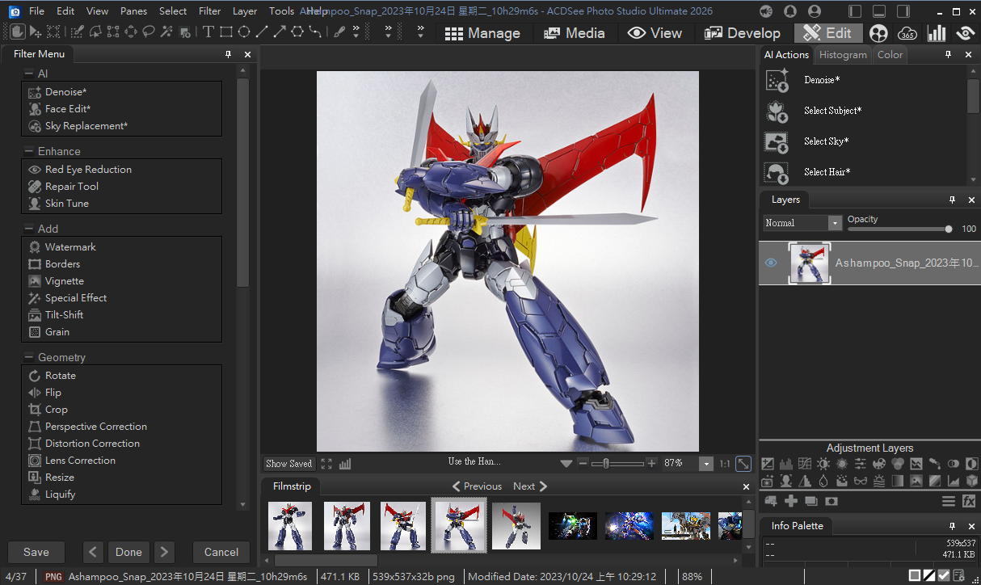Viewport: 981px width, 585px height.
Task: Click the Select Subject AI action icon
Action: click(777, 111)
